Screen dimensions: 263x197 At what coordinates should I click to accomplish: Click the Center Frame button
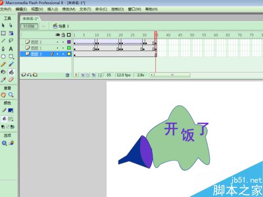(x=76, y=75)
